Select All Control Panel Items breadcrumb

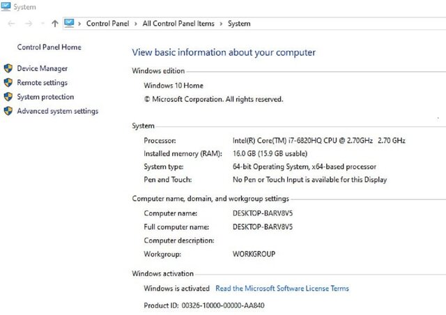pos(178,24)
